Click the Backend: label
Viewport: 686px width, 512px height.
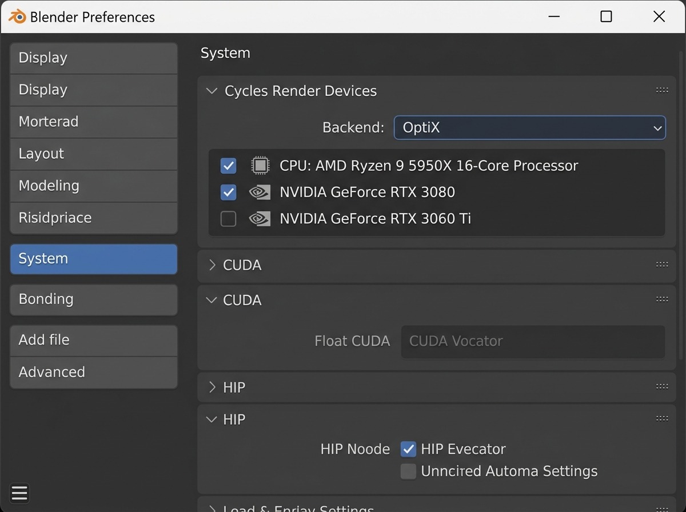point(353,127)
